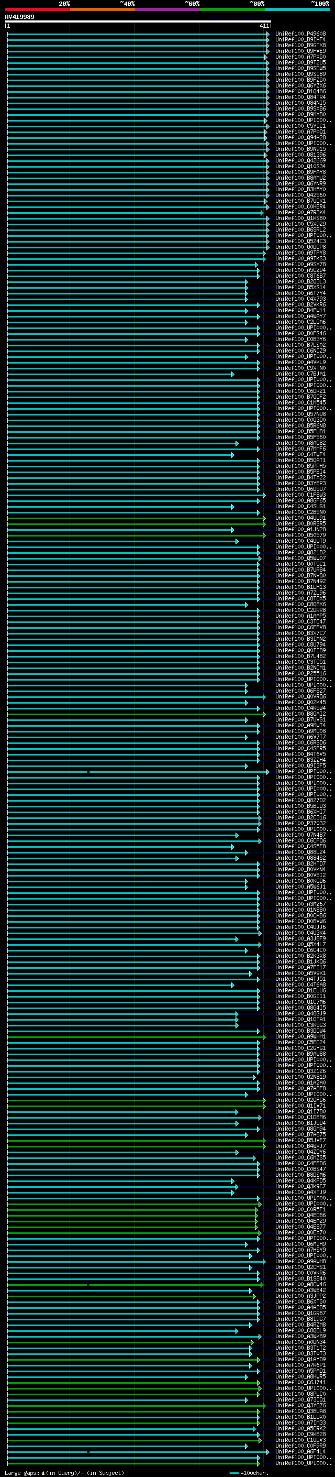Select hit UniRef100_B1Q486
Image resolution: width=335 pixels, height=1477 pixels.
point(300,91)
